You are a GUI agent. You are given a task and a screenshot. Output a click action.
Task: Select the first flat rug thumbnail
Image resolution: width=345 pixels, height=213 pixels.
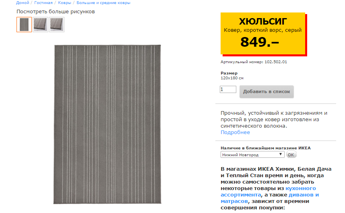24,25
